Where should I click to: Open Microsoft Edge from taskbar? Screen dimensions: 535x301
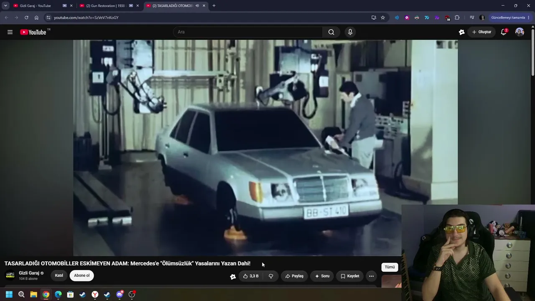click(58, 294)
